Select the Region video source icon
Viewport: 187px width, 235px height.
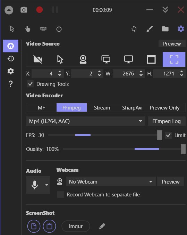pyautogui.click(x=174, y=59)
